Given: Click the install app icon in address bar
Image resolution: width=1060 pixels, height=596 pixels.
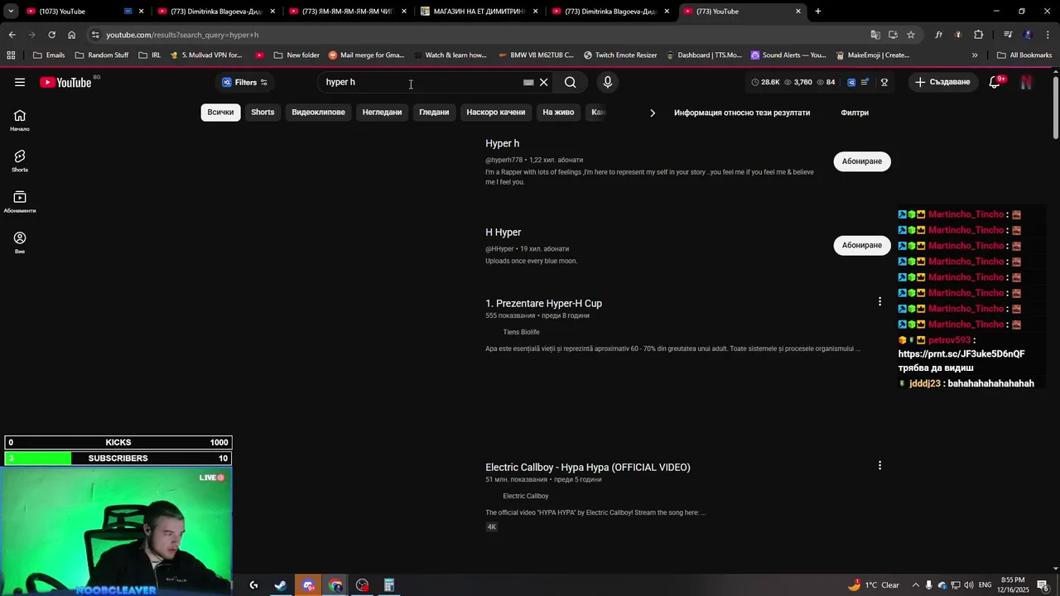Looking at the screenshot, I should point(893,35).
